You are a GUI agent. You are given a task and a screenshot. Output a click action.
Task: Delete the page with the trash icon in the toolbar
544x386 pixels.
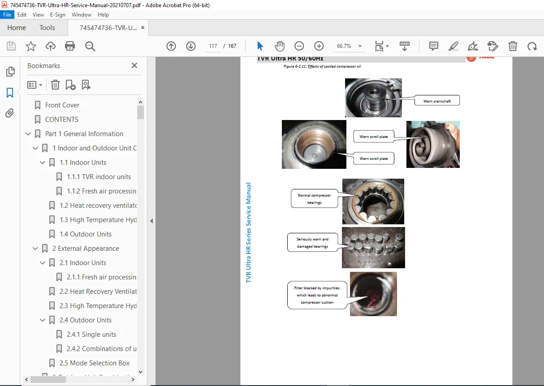[513, 46]
